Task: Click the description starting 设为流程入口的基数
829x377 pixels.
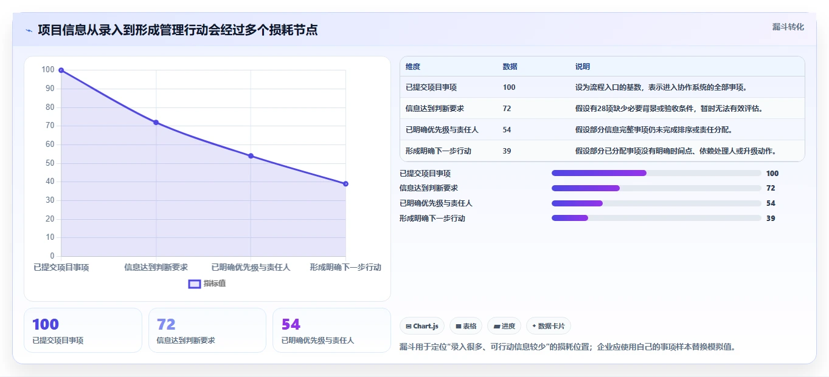Action: (661, 87)
